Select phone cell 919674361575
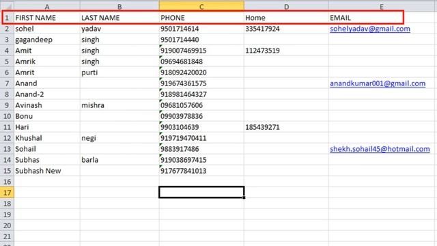The image size is (437, 246). [201, 83]
